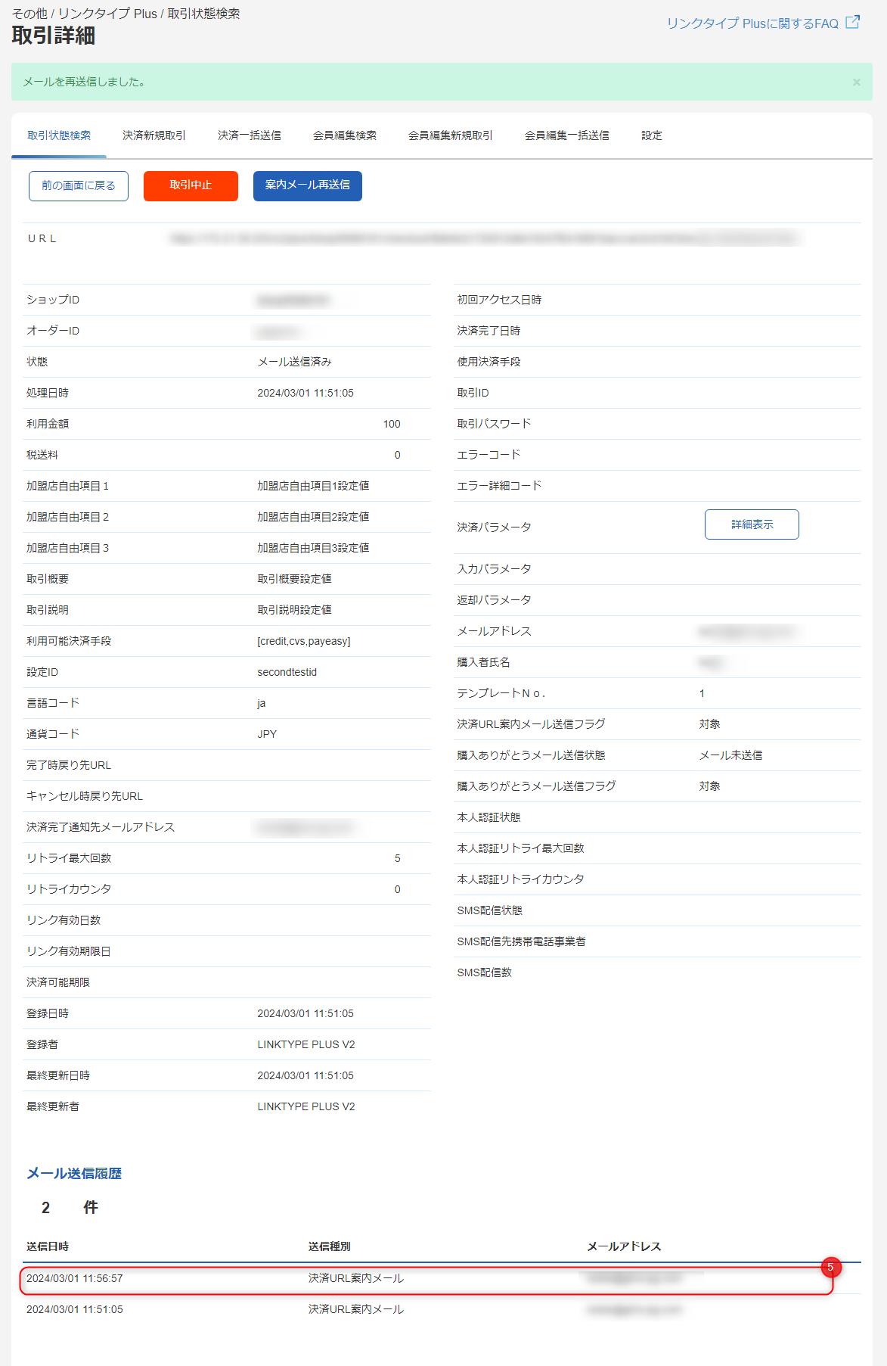Click the 設定ID value secondtestid

point(287,672)
